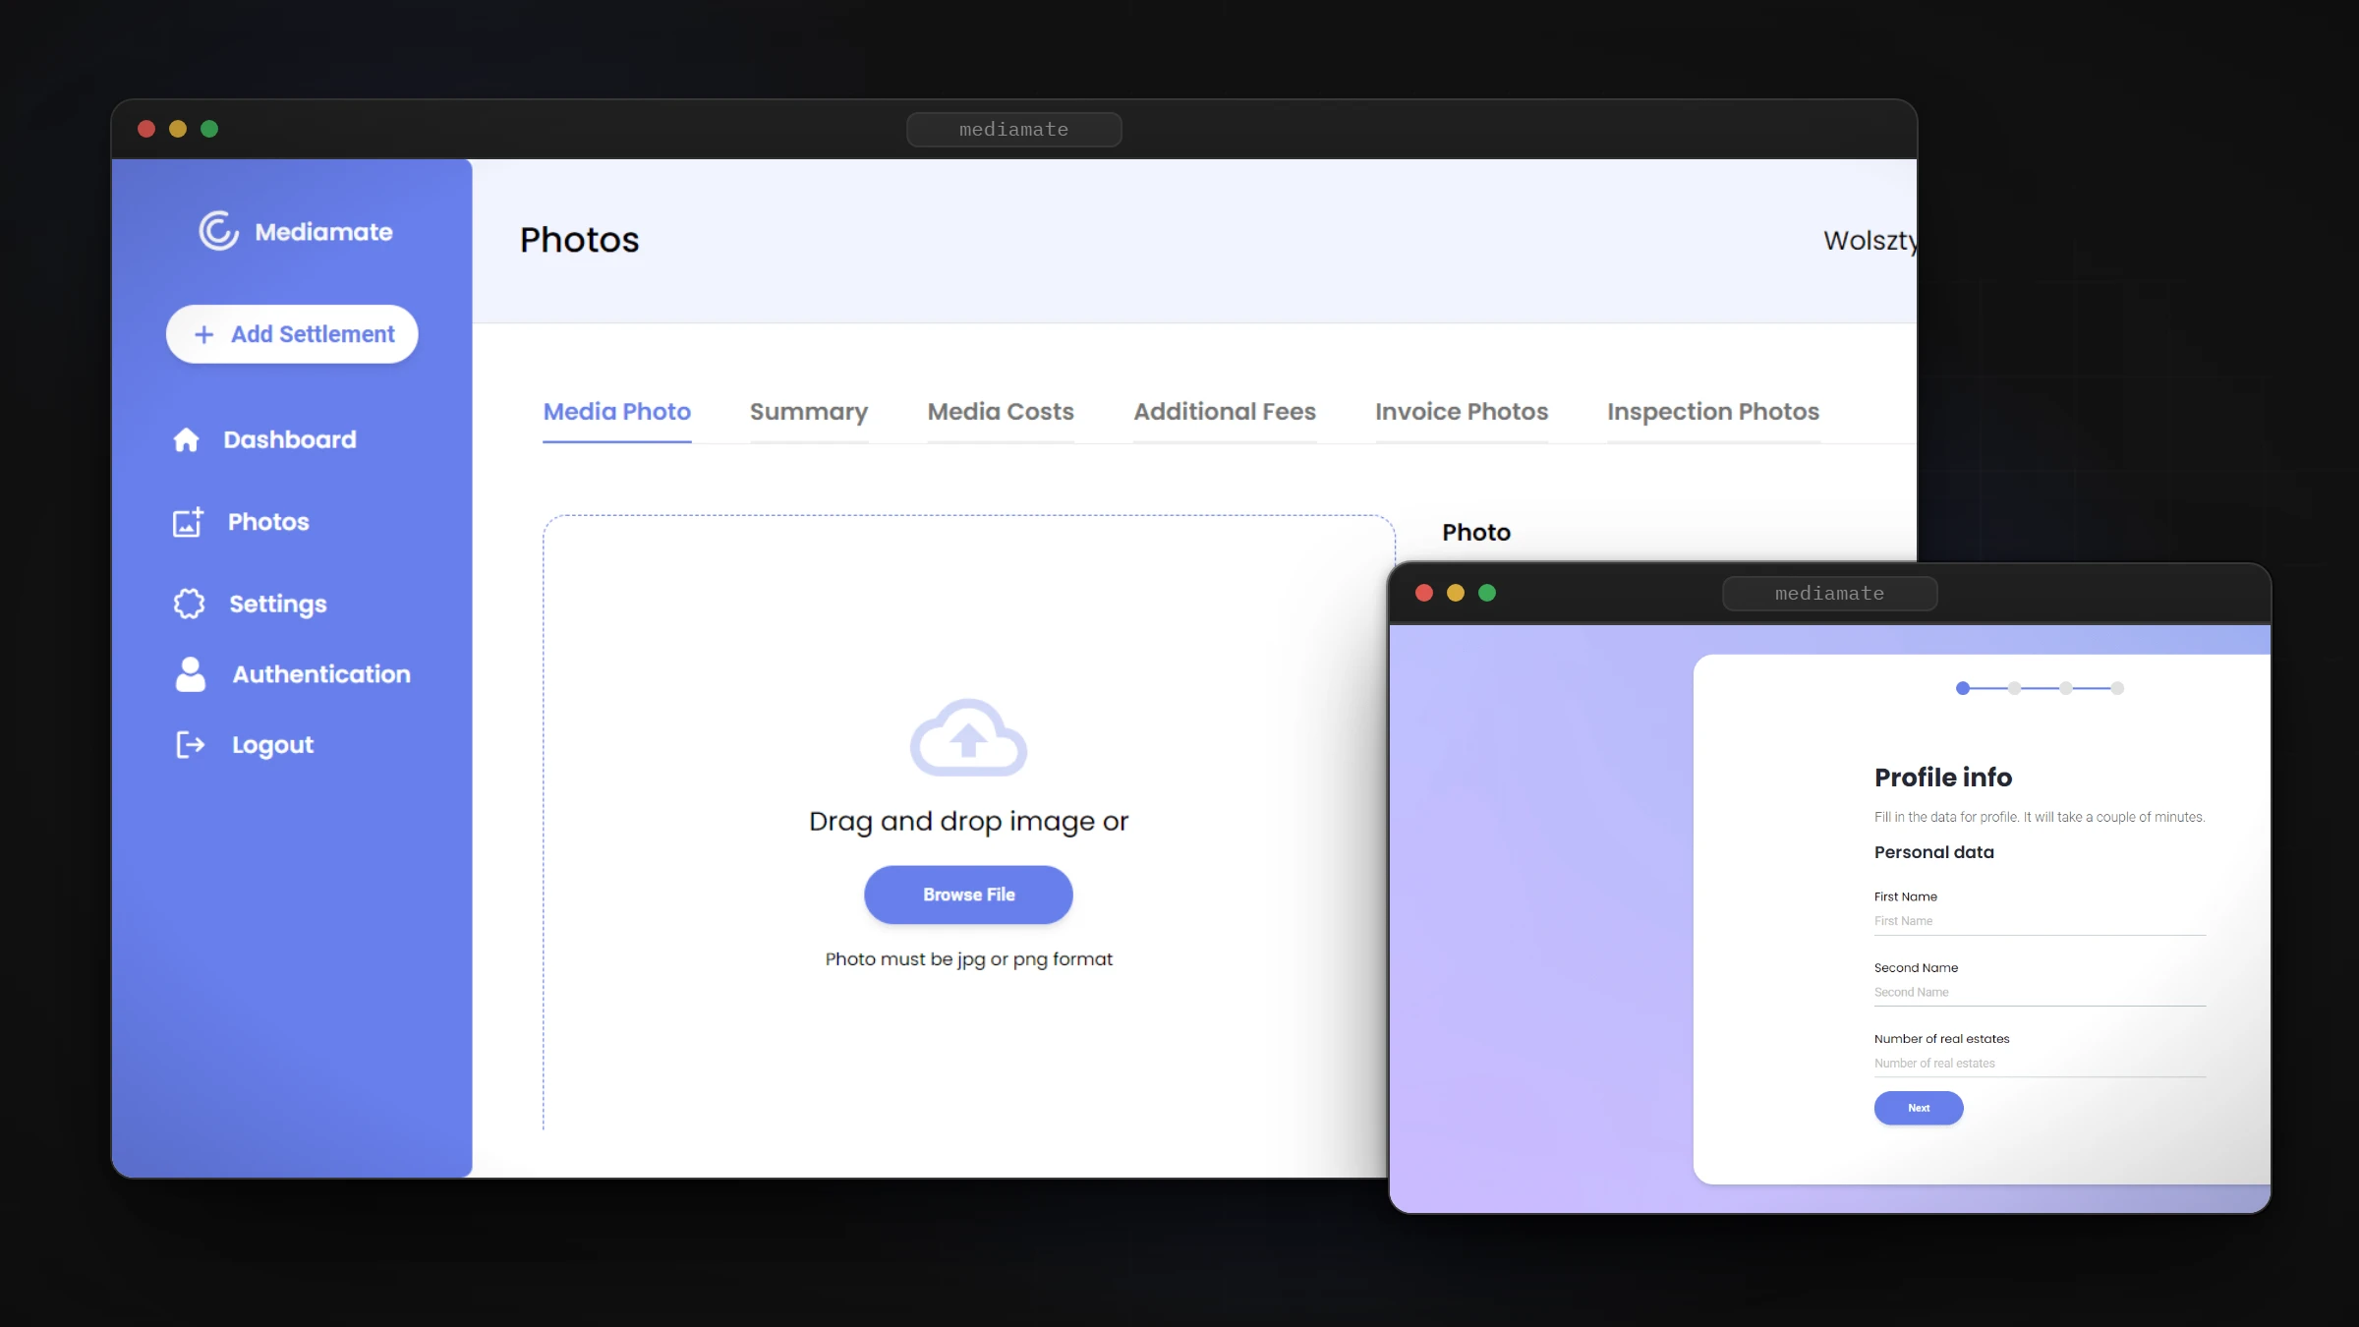
Task: Focus the First Name input field
Action: (x=2040, y=921)
